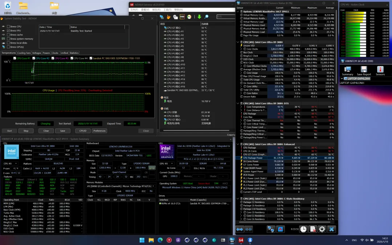
Task: Expand the Core Clocks sensor row
Action: coord(241,49)
